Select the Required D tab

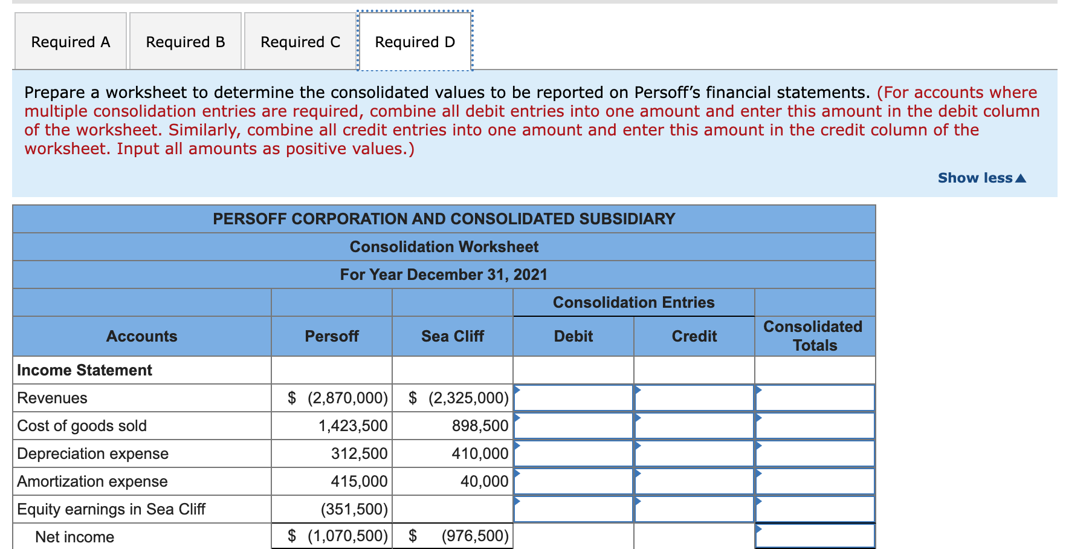click(x=415, y=41)
